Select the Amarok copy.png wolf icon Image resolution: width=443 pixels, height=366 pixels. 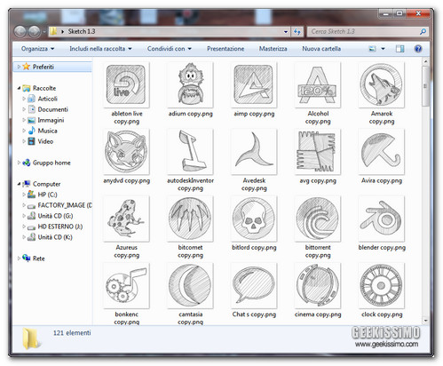coord(382,84)
